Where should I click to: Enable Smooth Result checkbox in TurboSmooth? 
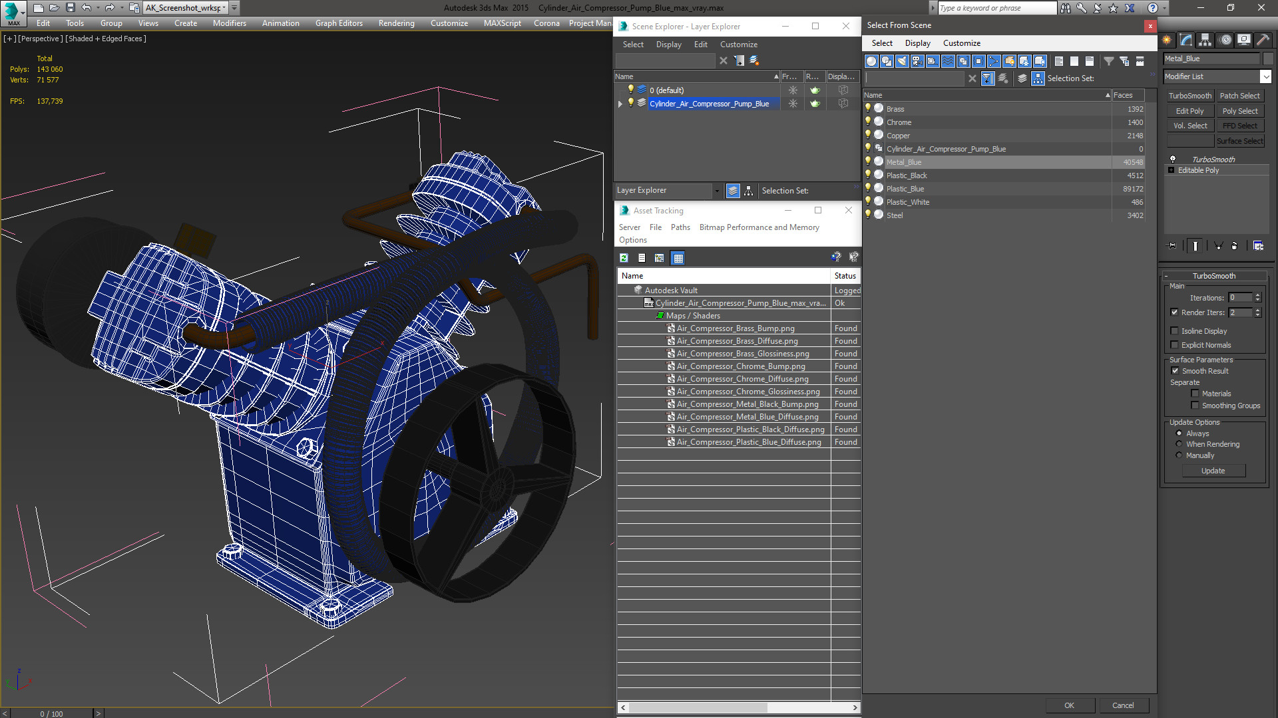(x=1174, y=371)
